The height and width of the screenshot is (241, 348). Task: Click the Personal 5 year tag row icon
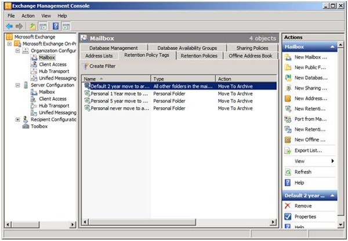[87, 101]
